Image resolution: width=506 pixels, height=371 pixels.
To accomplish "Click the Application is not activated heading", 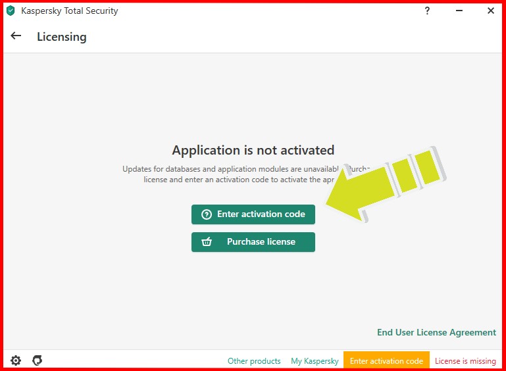I will coord(253,151).
